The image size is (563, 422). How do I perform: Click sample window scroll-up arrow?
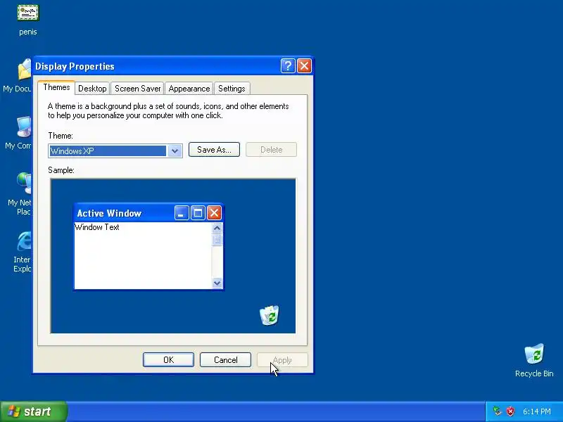click(x=217, y=228)
